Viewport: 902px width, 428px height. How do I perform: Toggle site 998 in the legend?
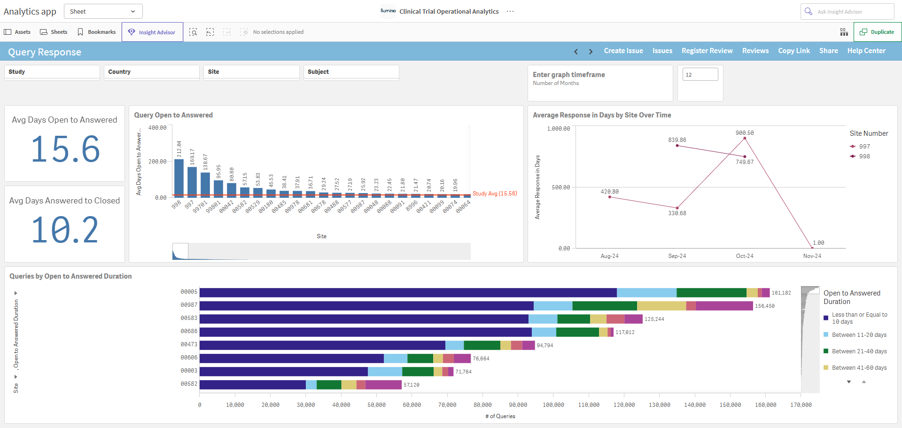pyautogui.click(x=860, y=156)
